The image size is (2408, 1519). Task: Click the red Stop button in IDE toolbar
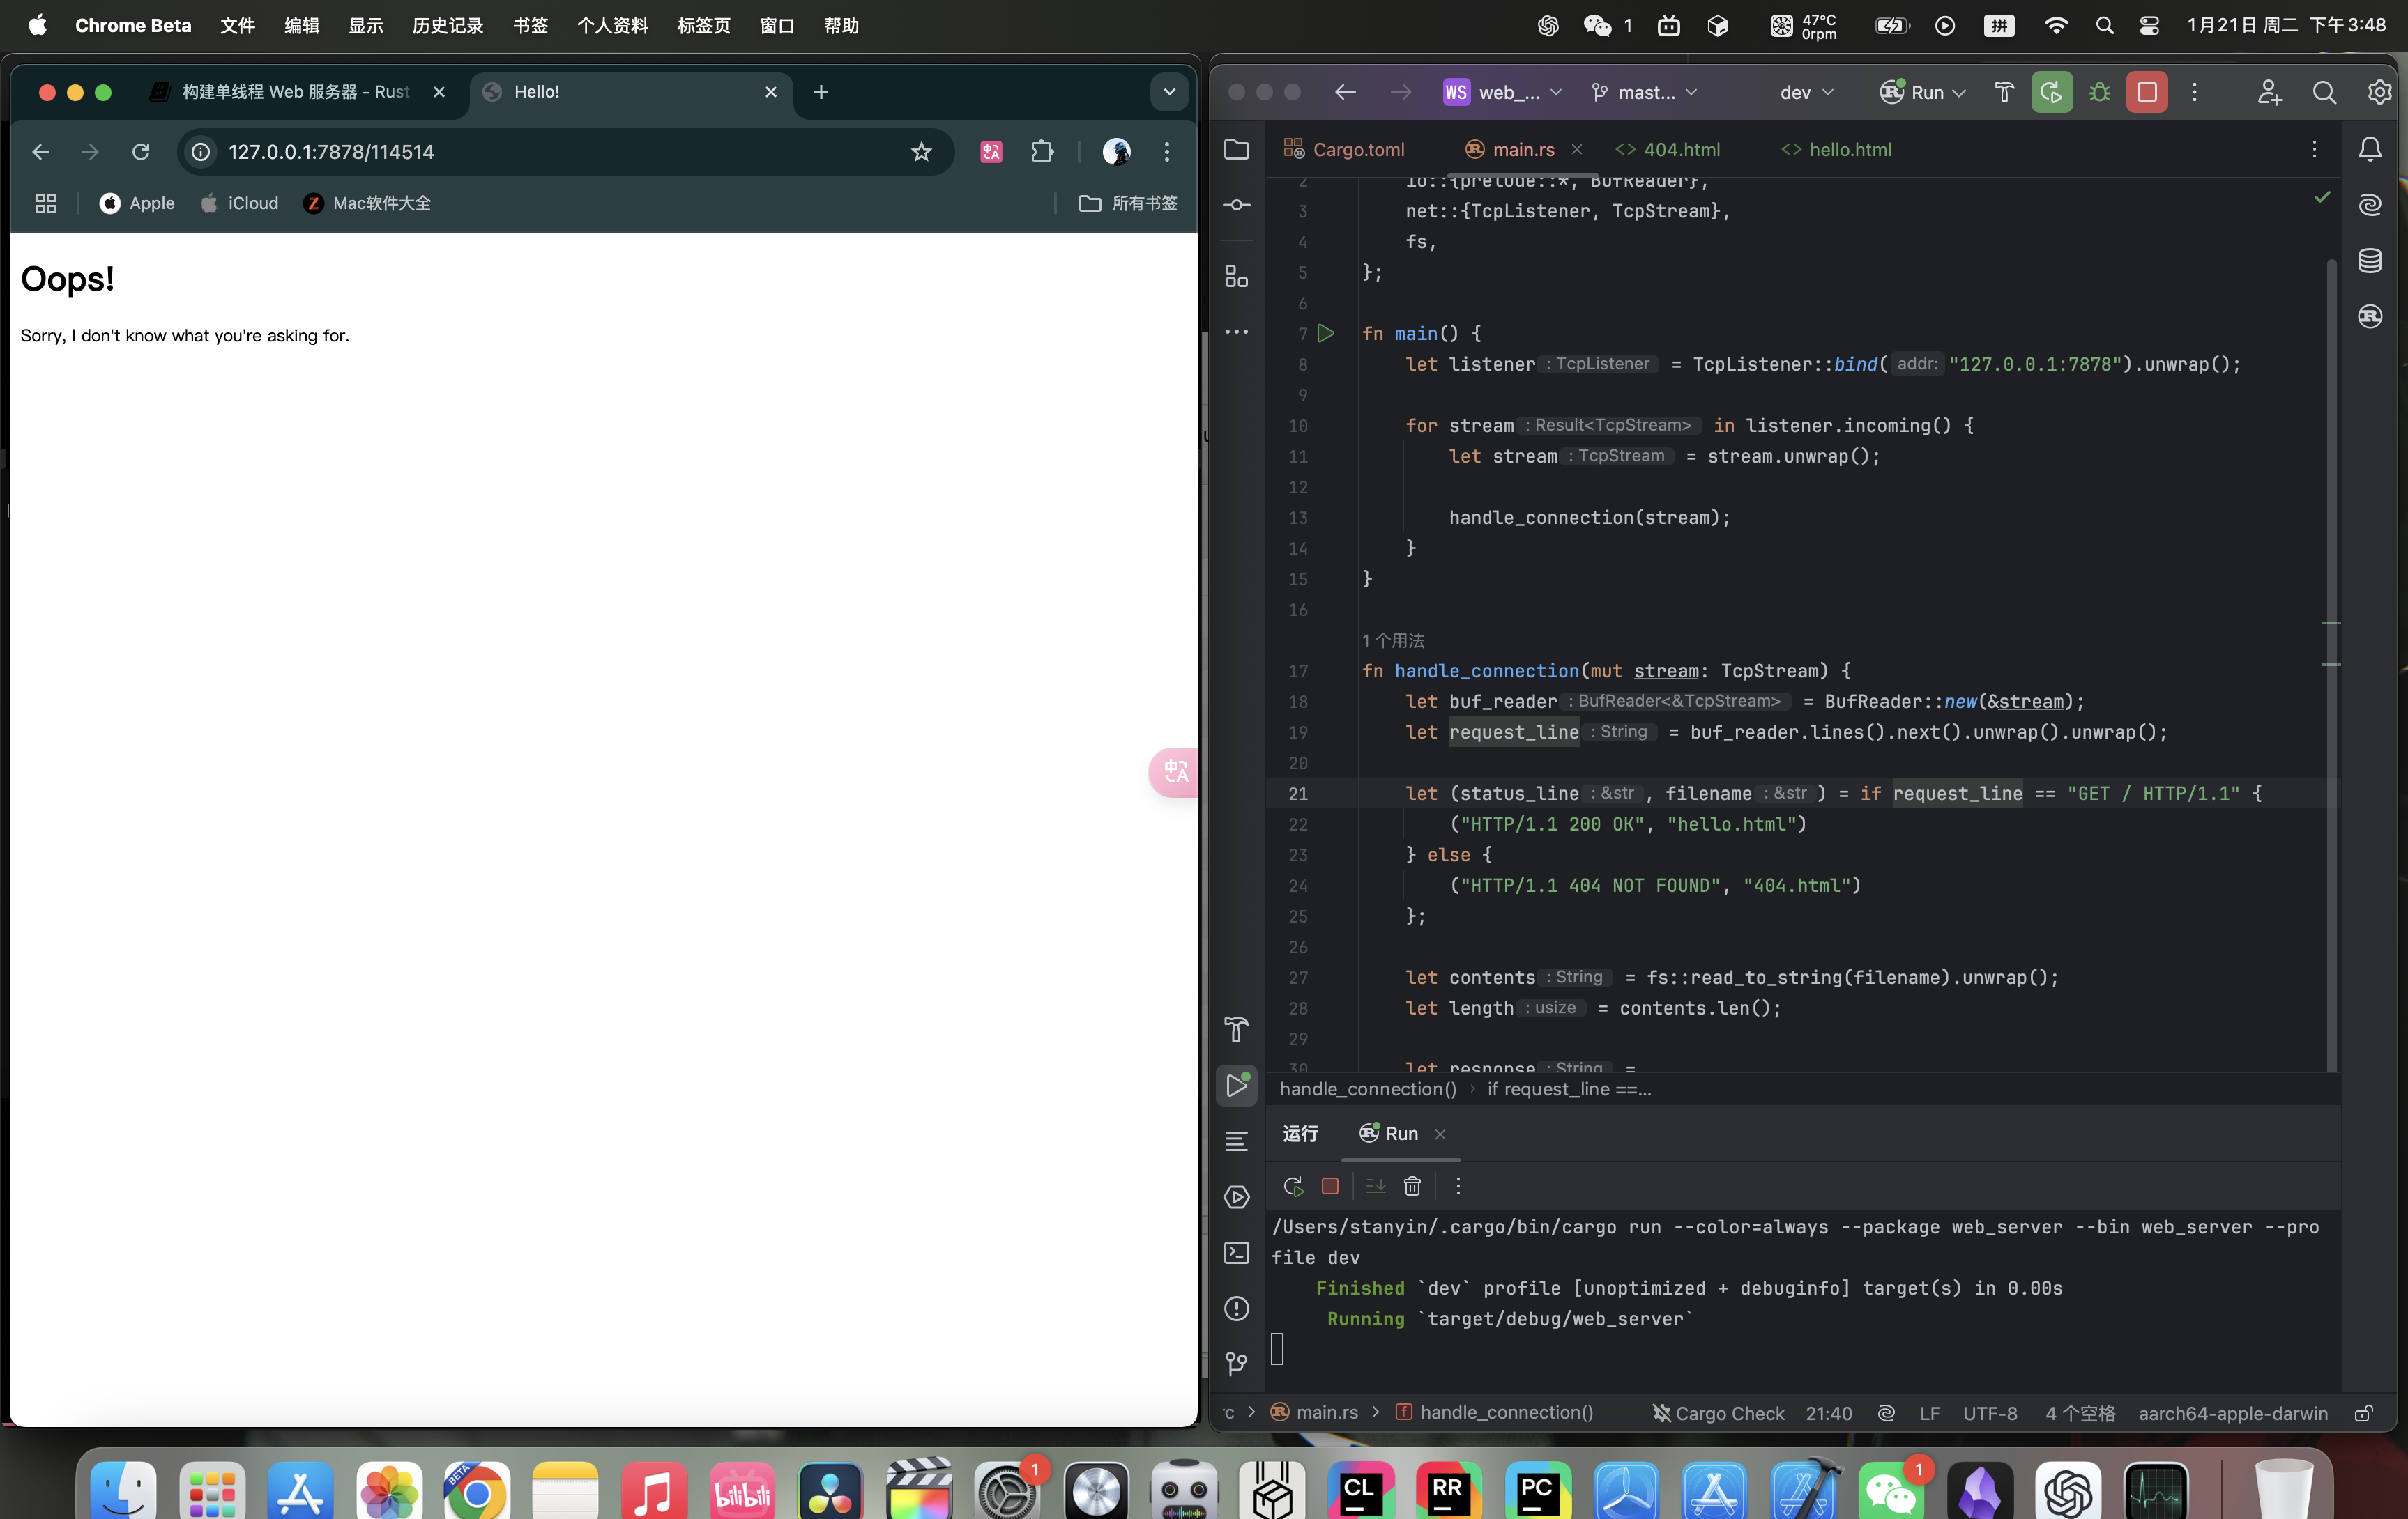2146,92
